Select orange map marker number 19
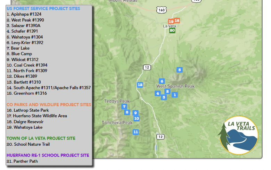271x170 pixels. (x=171, y=22)
